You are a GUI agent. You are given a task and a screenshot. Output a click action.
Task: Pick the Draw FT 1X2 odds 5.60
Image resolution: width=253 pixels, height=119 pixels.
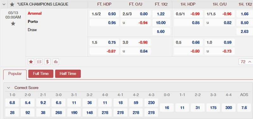tap(161, 31)
